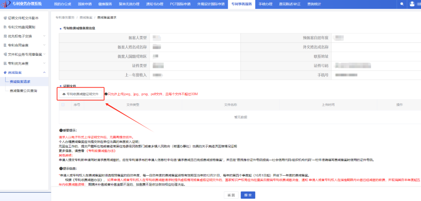Click the 专利业务办理系统 logo icon

tap(6, 4)
